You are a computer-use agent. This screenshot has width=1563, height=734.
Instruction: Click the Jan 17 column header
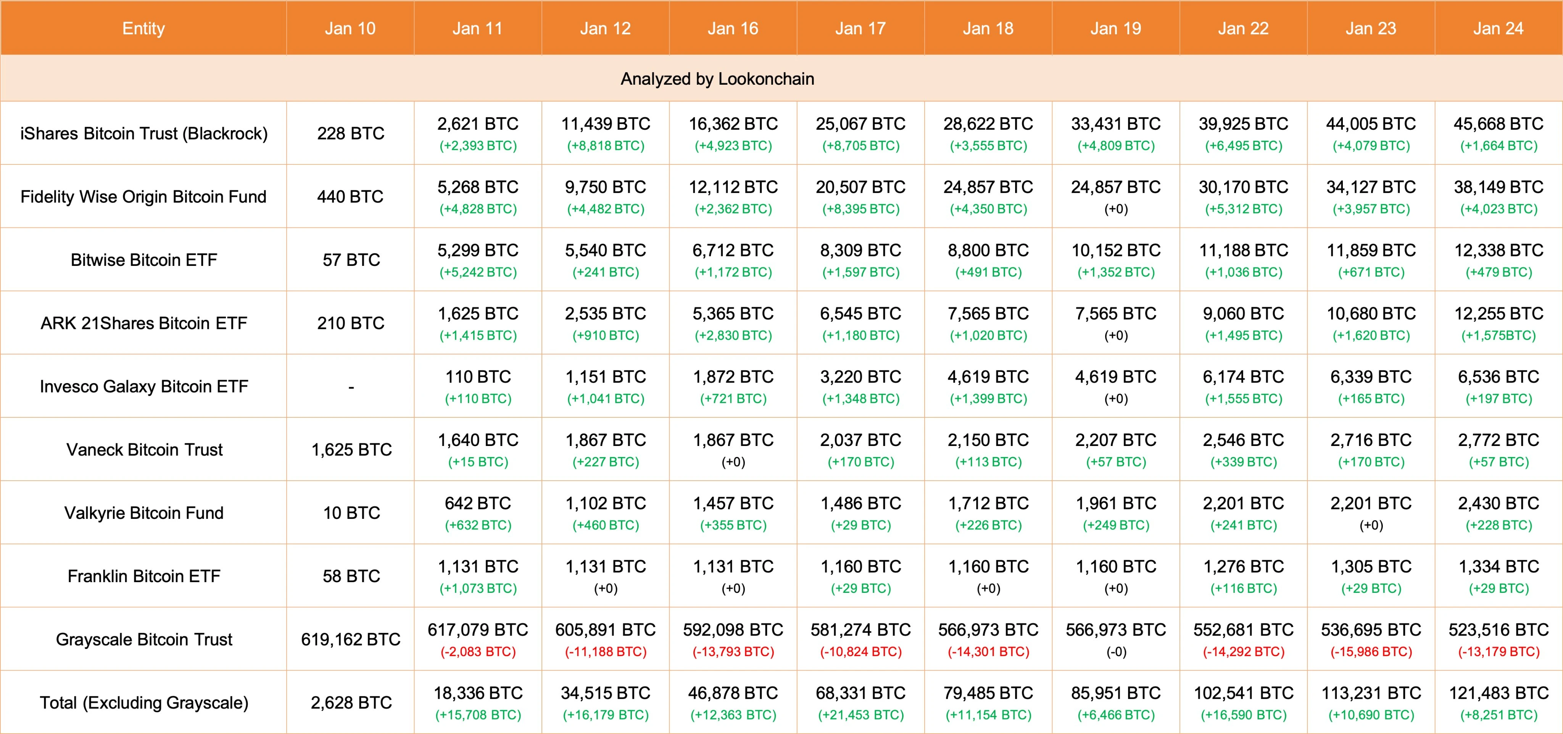[x=860, y=29]
